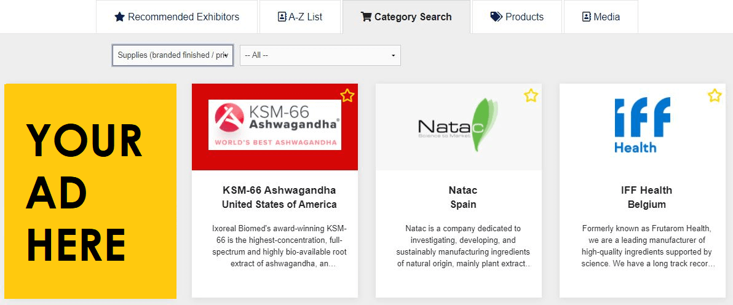The image size is (733, 305).
Task: Click the star icon in Recommended Exhibitors tab
Action: pos(120,17)
